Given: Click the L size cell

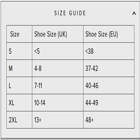Looking at the screenshot, I should tap(19, 85).
